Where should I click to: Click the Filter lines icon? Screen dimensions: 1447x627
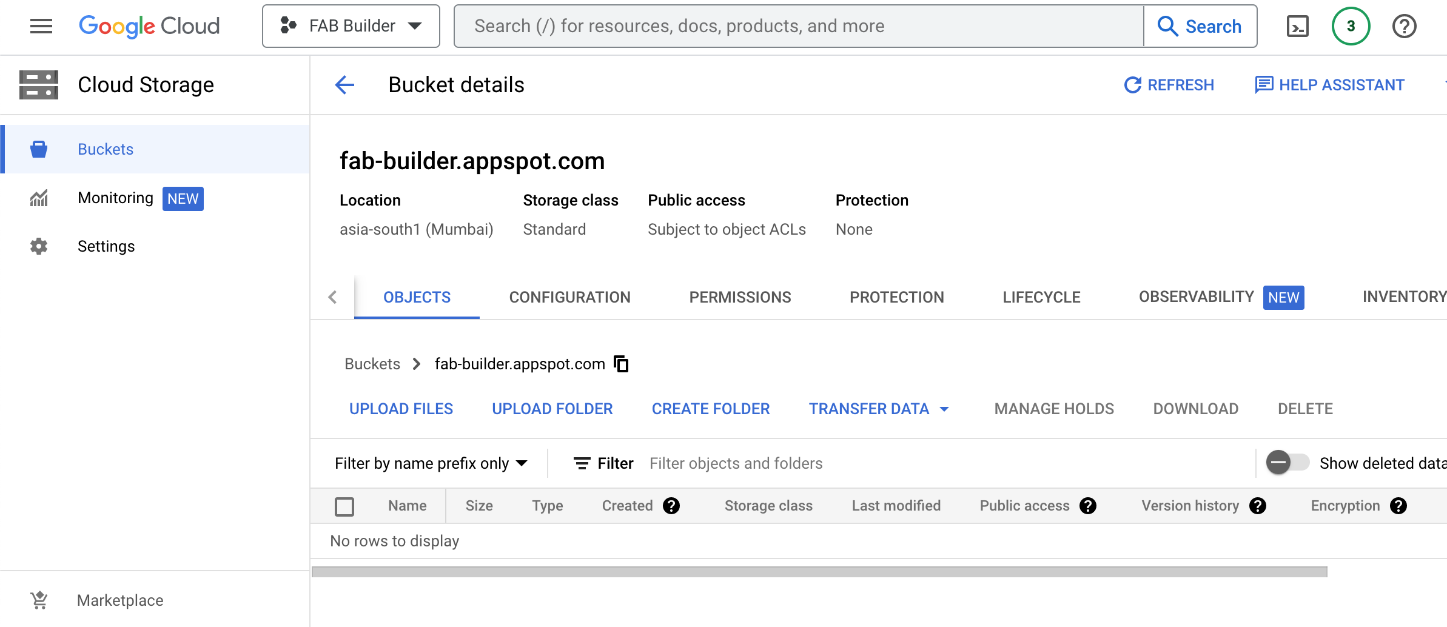[582, 463]
